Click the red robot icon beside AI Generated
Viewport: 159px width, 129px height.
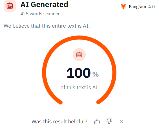pos(10,6)
